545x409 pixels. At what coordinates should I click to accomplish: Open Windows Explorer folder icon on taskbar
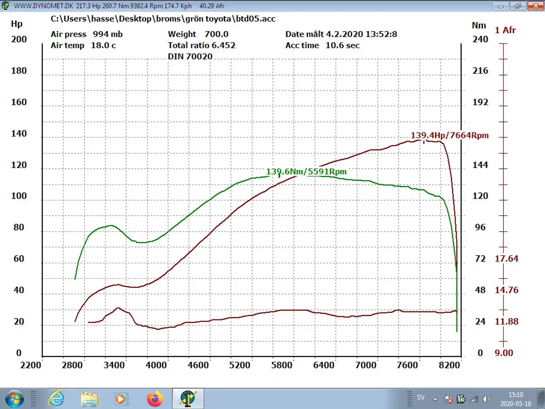coord(89,399)
